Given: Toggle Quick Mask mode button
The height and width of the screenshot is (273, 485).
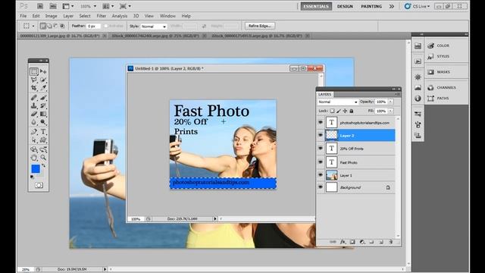Looking at the screenshot, I should click(39, 185).
